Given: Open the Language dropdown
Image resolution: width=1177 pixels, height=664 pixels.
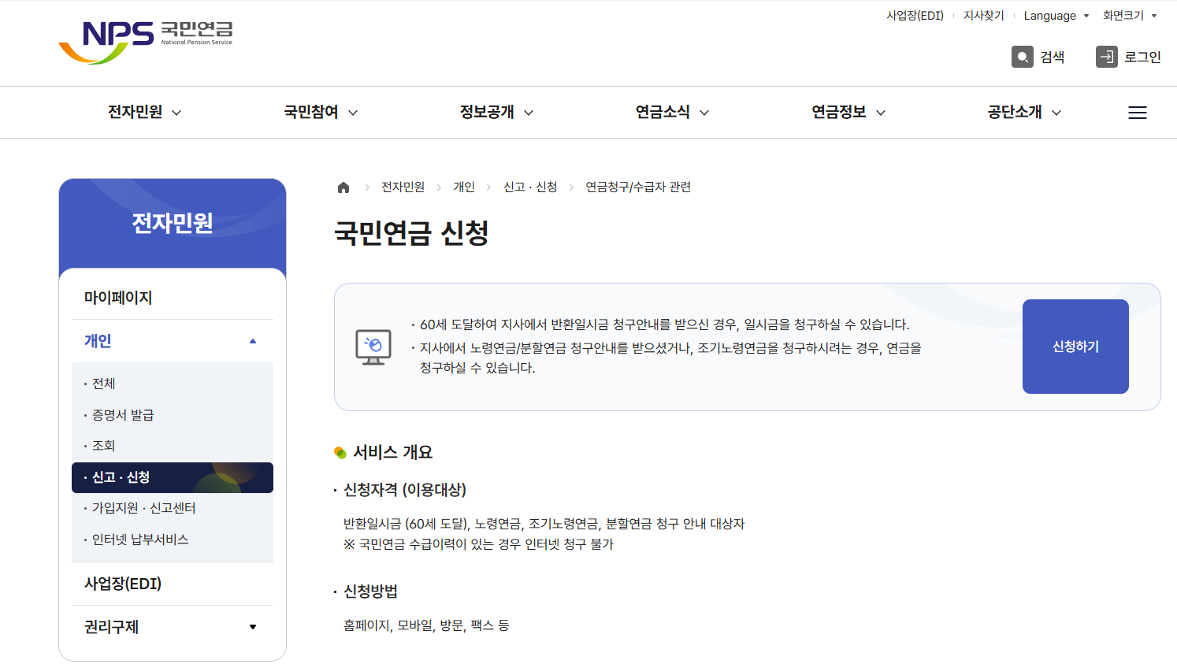Looking at the screenshot, I should pos(1054,16).
